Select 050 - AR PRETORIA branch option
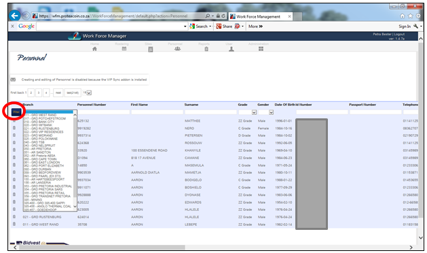 tap(37, 149)
